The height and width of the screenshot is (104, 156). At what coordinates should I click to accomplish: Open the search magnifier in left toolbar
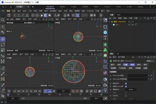pyautogui.click(x=3, y=20)
